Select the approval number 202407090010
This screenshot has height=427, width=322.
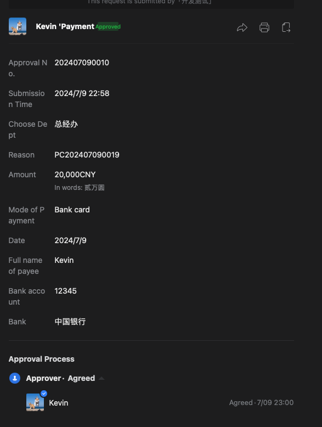click(82, 63)
